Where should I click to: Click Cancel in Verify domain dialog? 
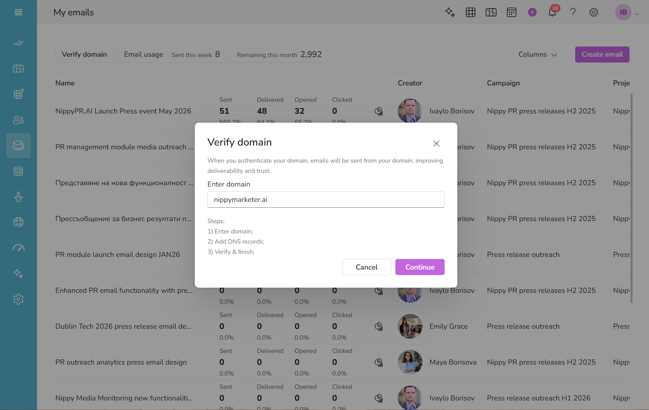click(x=367, y=267)
